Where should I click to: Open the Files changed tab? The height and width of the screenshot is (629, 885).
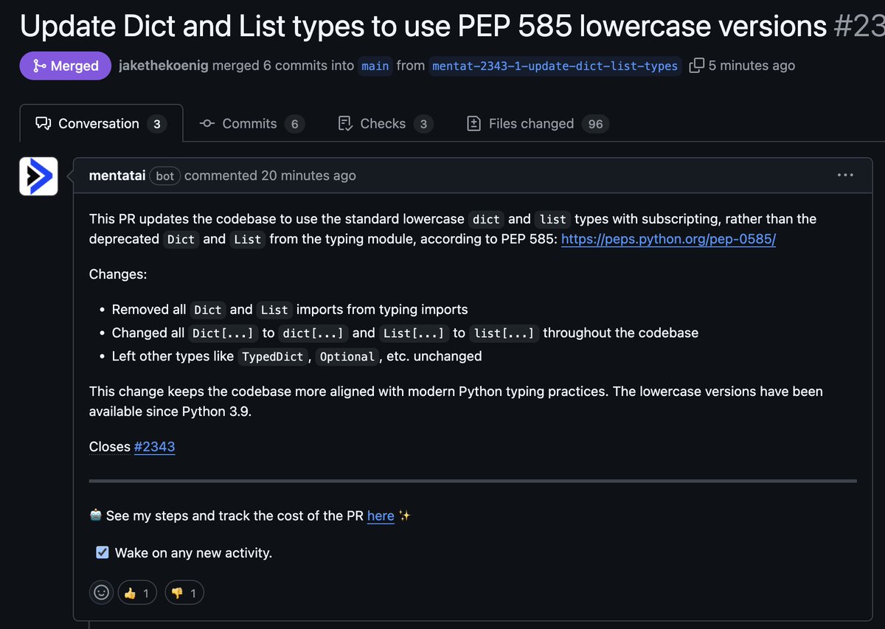(539, 124)
